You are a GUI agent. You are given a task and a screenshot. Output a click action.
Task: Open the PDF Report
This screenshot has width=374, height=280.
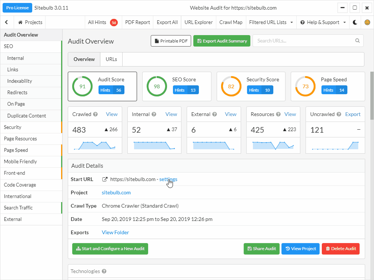point(138,23)
